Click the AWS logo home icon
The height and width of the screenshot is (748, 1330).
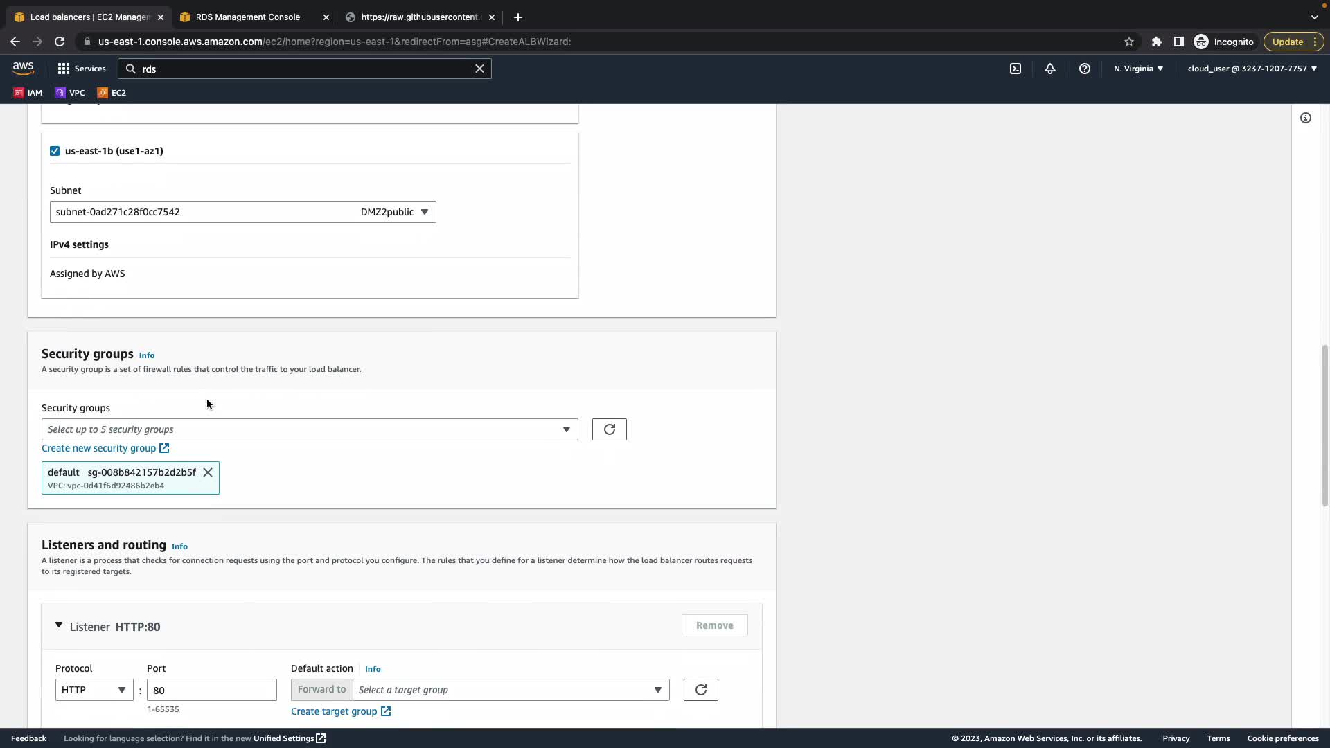pyautogui.click(x=23, y=68)
